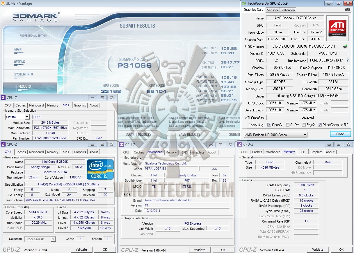
Task: Click the CPU-Z SPD window title icon
Action: (x=3, y=98)
